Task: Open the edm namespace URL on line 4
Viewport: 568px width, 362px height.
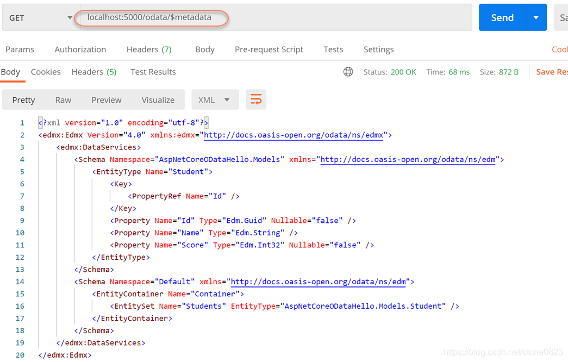Action: 408,159
